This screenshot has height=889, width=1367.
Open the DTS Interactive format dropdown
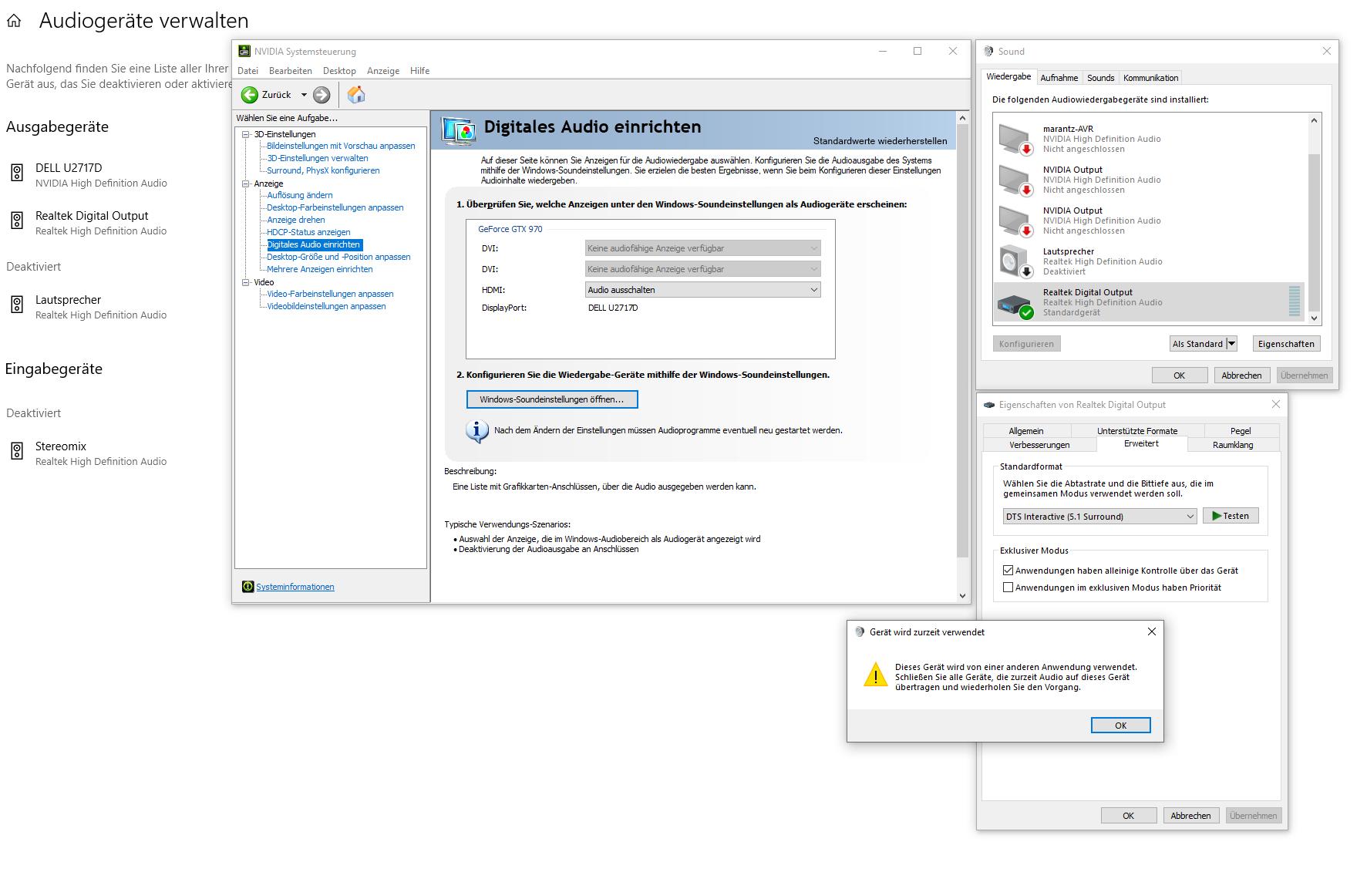tap(1099, 517)
